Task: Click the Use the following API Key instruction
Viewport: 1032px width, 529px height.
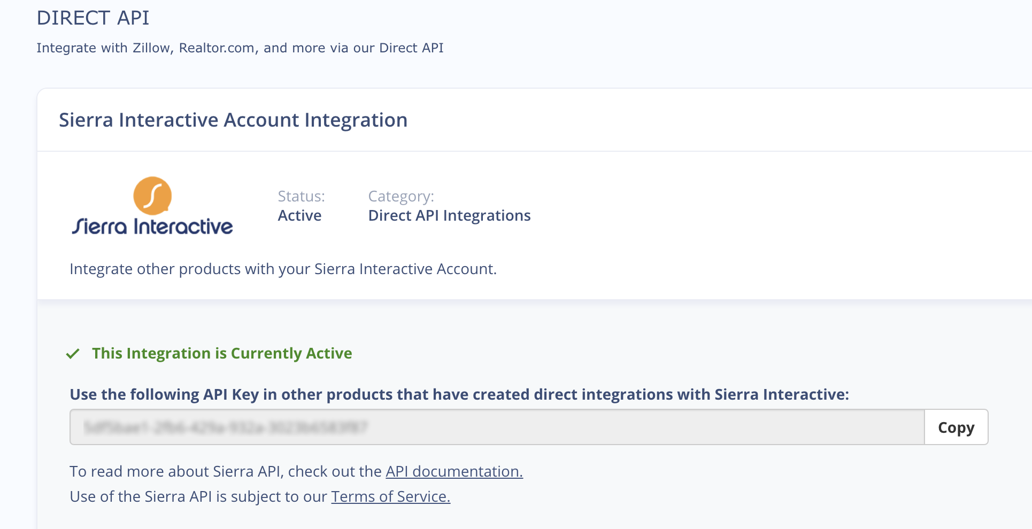Action: [x=459, y=394]
